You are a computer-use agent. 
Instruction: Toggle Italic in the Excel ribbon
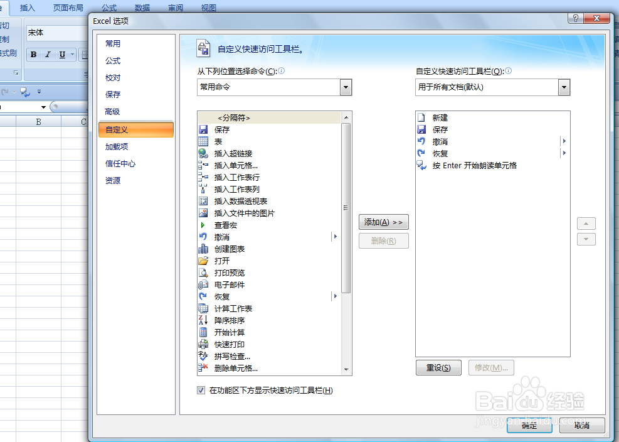(48, 55)
